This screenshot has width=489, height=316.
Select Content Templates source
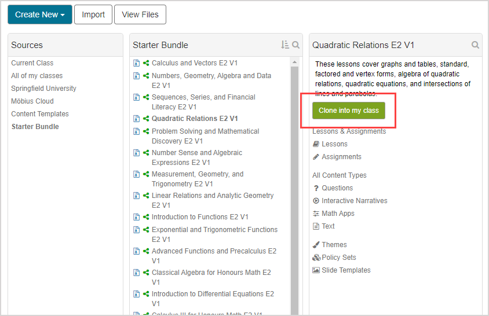(40, 114)
